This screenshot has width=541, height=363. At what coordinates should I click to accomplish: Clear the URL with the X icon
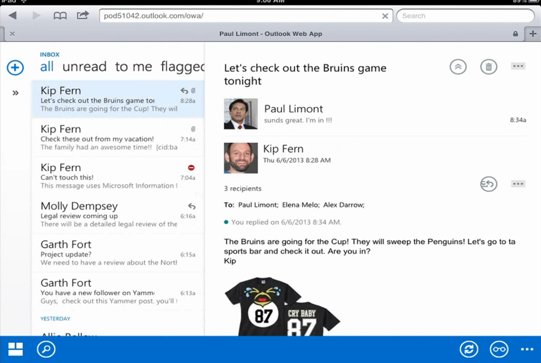(385, 16)
